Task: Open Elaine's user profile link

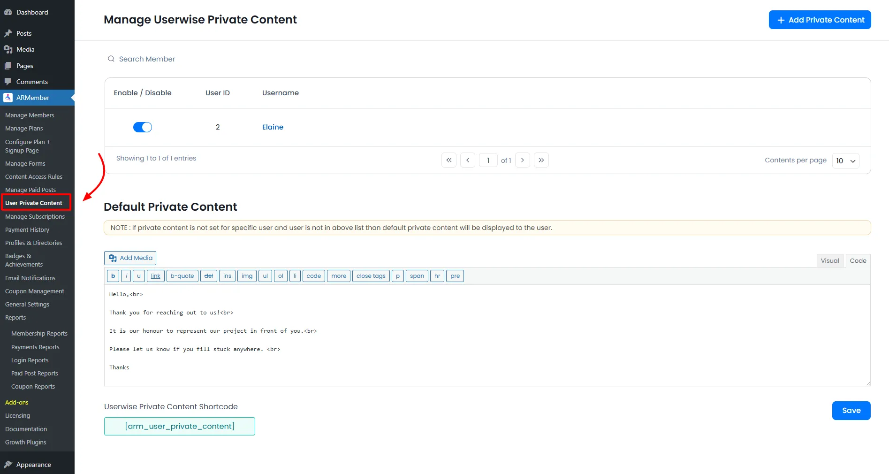Action: tap(273, 127)
